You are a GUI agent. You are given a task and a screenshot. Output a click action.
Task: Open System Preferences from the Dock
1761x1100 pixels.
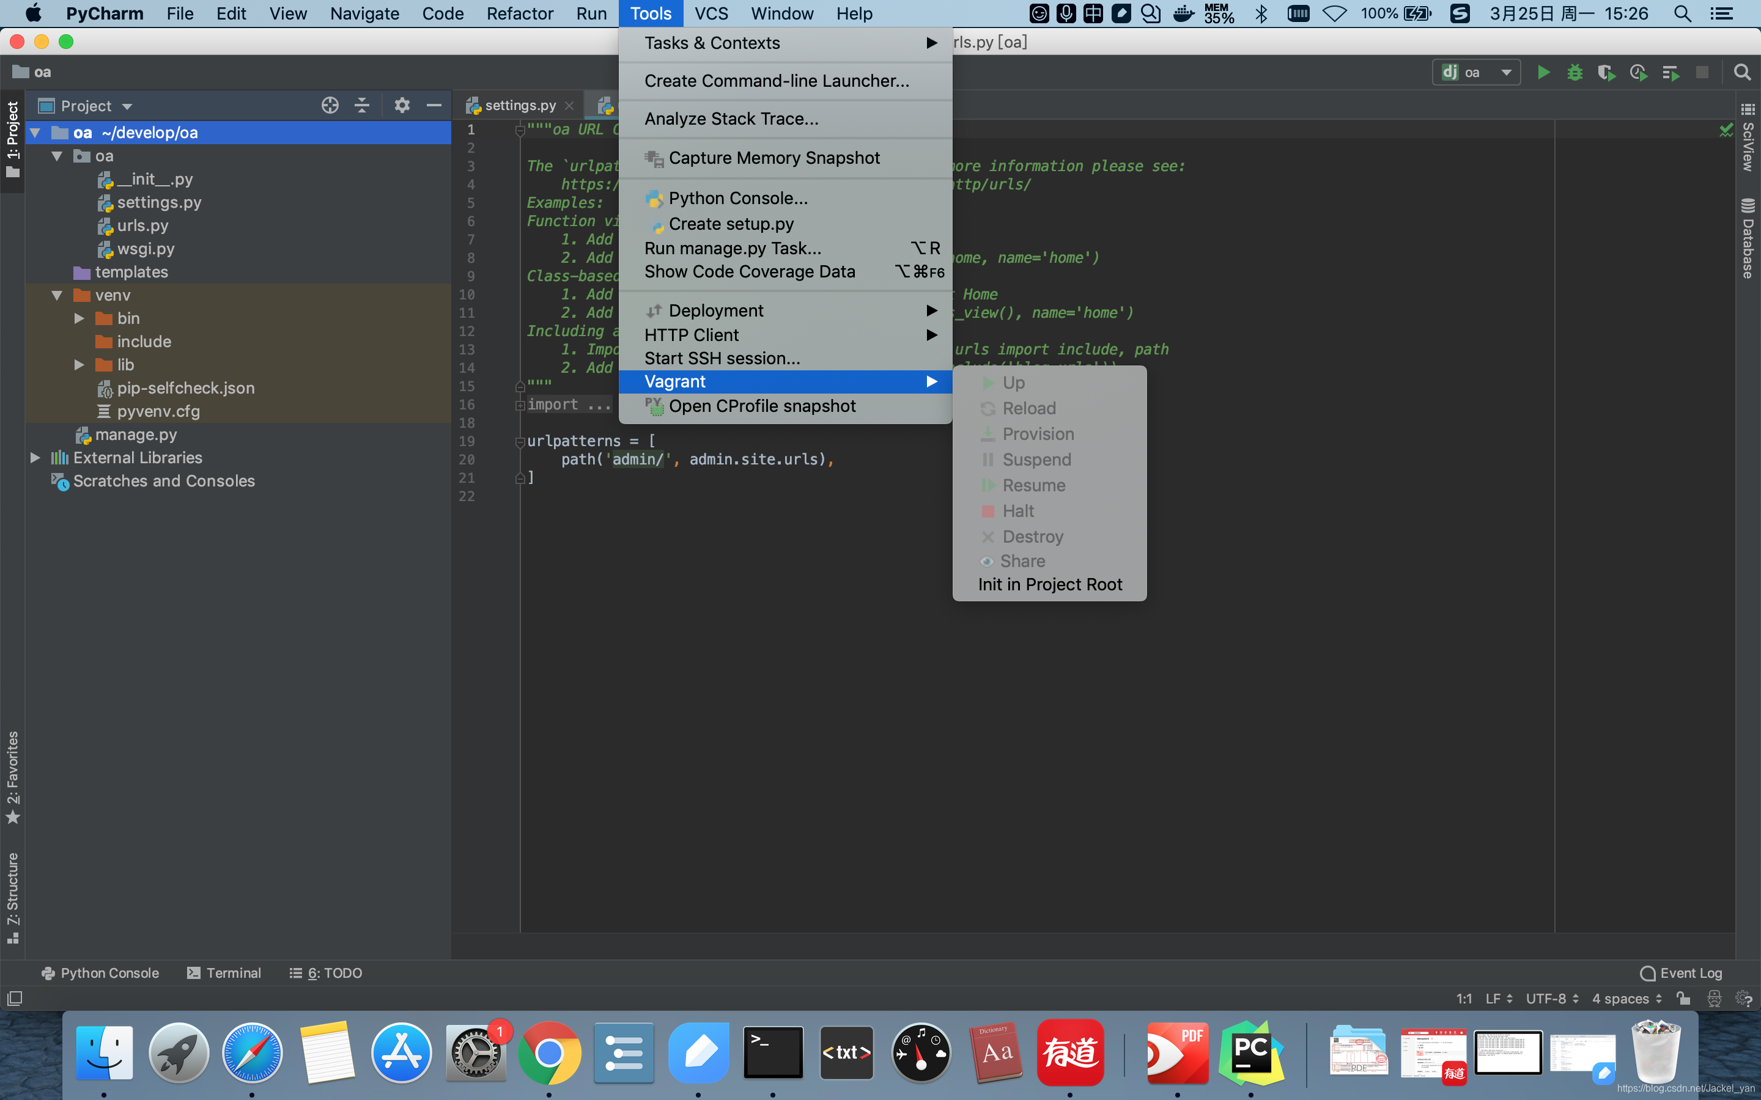pyautogui.click(x=476, y=1052)
